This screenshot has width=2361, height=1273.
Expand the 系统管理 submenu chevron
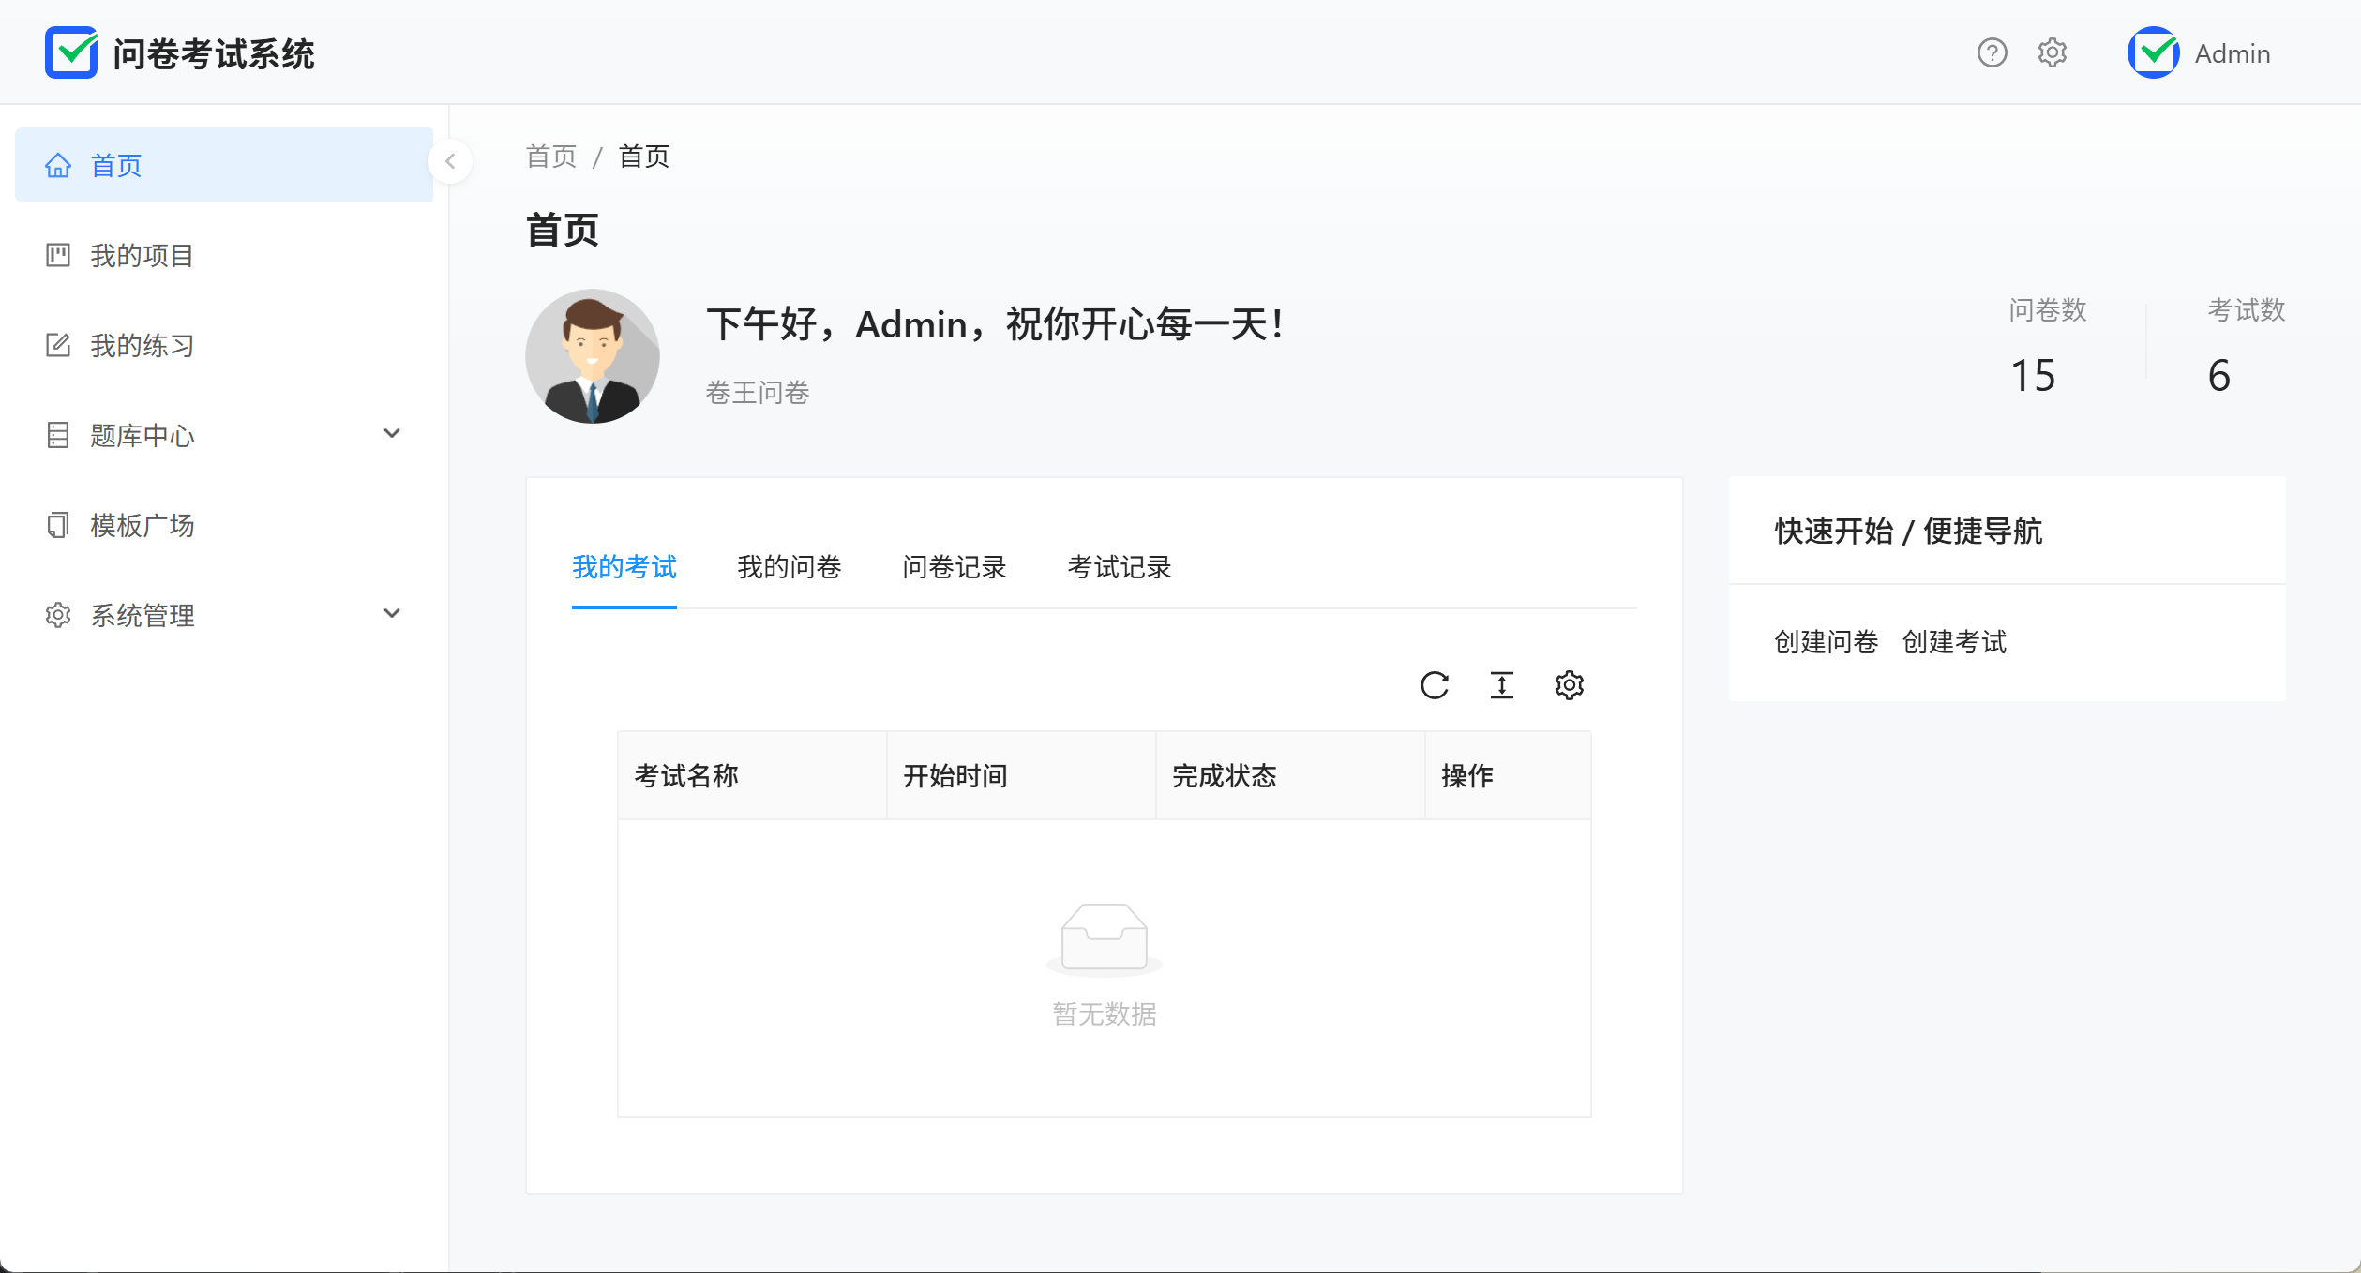click(x=392, y=613)
